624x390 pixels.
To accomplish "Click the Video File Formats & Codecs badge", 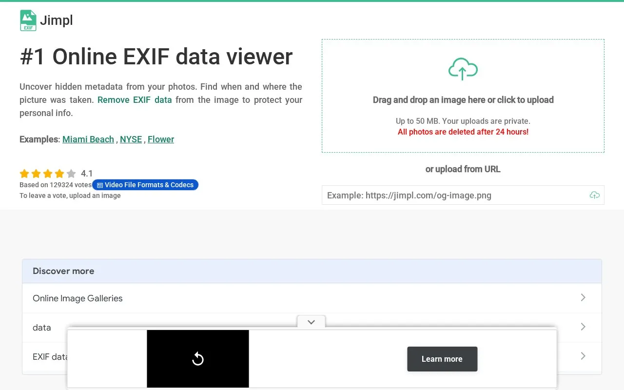I will [x=145, y=185].
